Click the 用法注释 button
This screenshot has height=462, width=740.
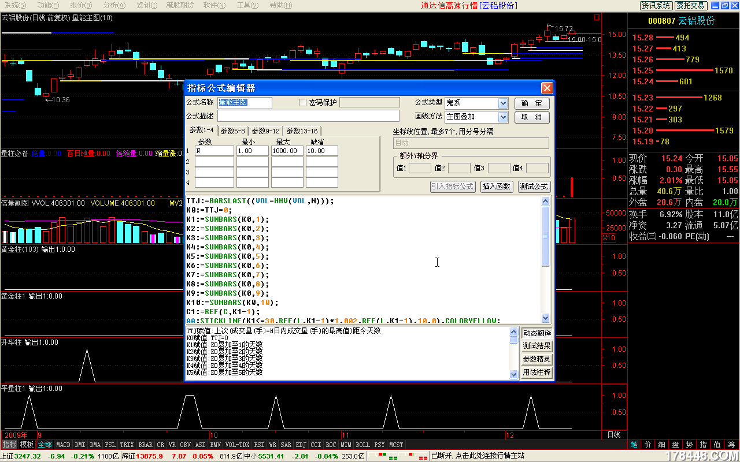tap(536, 372)
